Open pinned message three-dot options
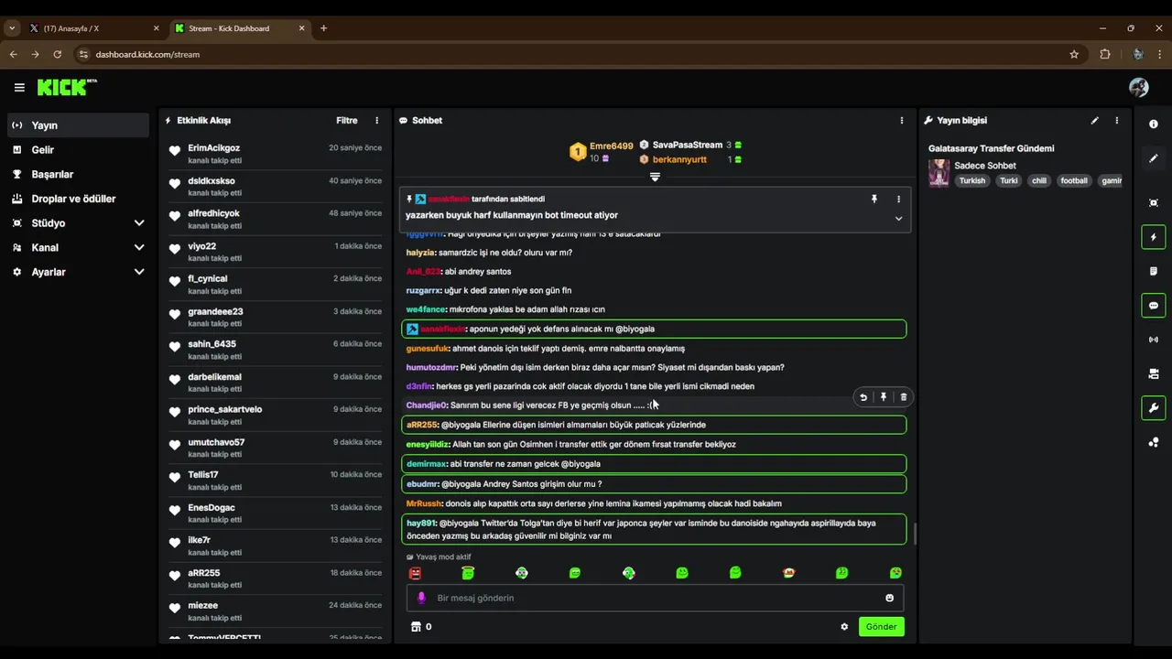The height and width of the screenshot is (659, 1172). point(898,199)
